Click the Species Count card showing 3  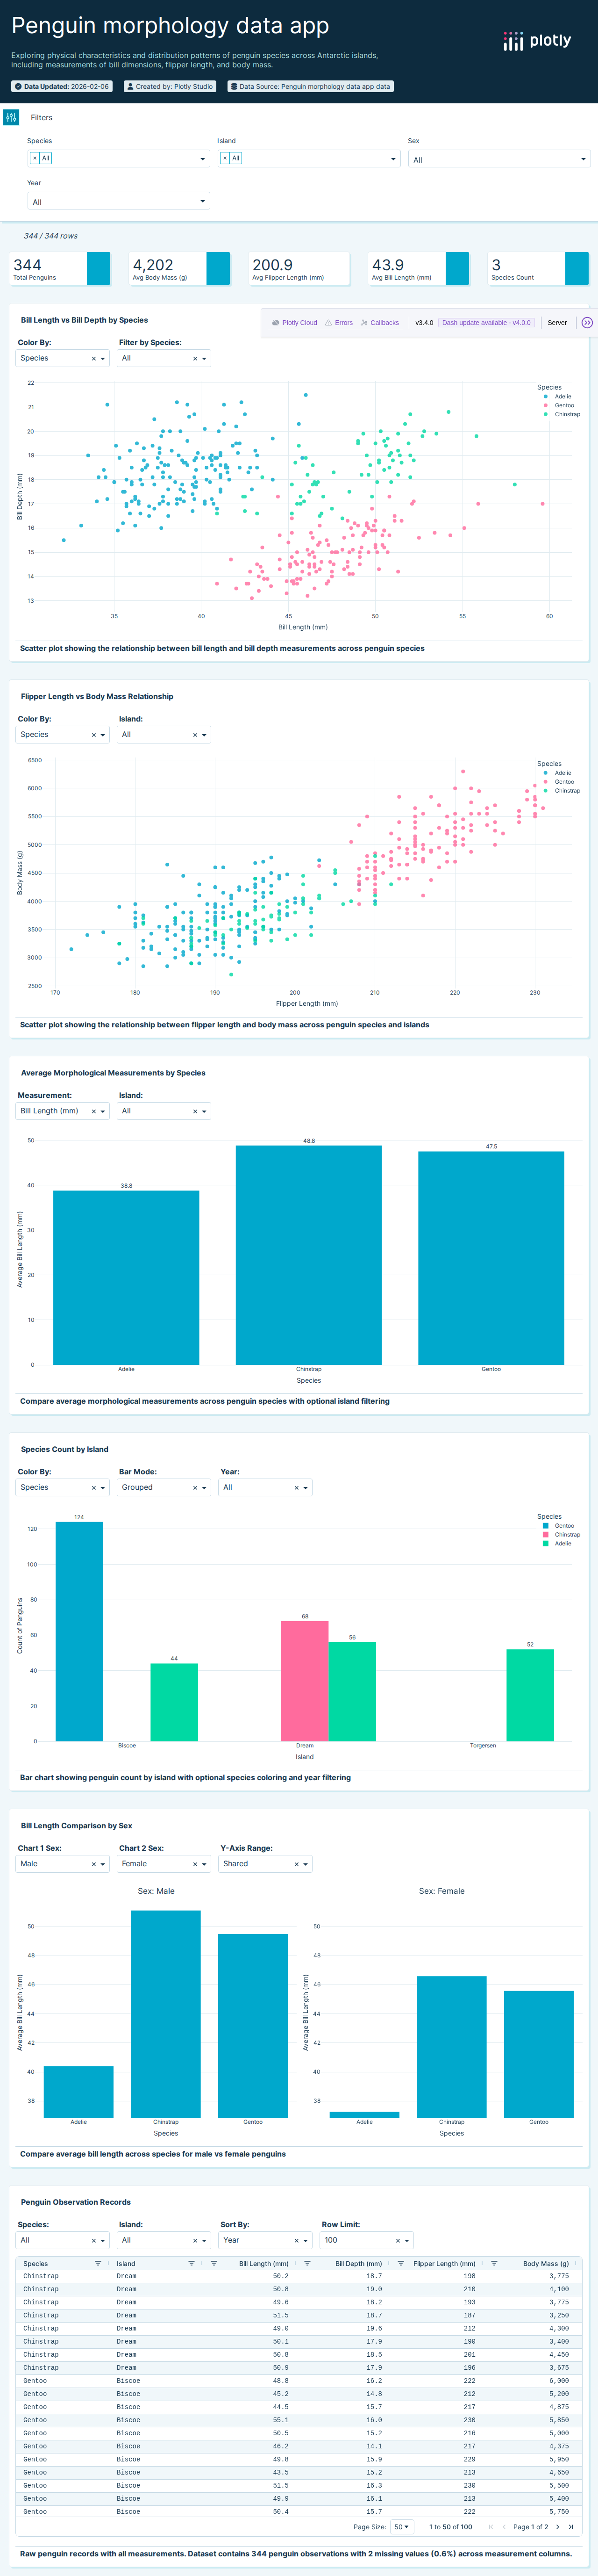[x=538, y=269]
